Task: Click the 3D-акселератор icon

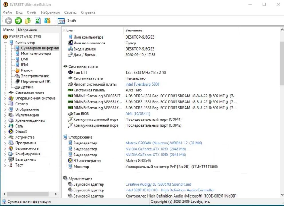Action: 70,161
